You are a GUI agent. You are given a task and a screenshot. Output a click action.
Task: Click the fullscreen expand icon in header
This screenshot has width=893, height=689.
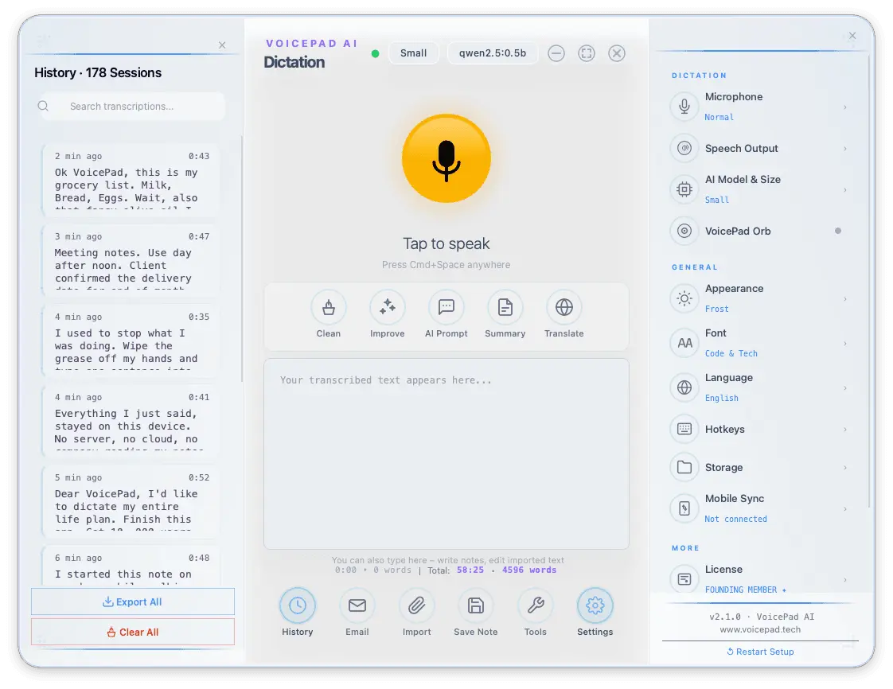pyautogui.click(x=587, y=53)
